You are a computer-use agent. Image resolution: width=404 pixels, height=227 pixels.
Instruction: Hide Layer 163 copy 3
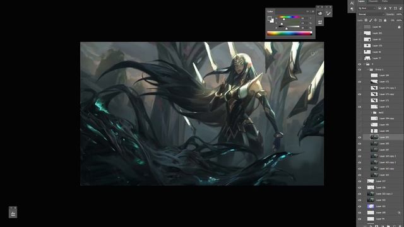tap(360, 156)
